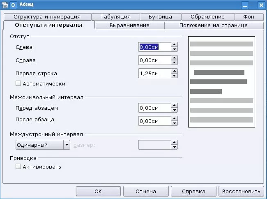The image size is (267, 199).
Task: Increase the После абзаца spacing value
Action: pos(175,118)
